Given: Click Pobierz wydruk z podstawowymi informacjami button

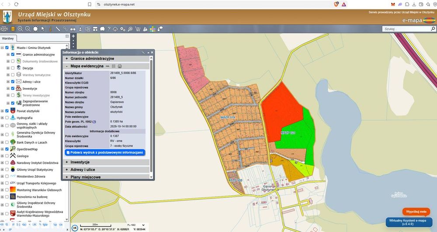Looking at the screenshot, I should click(105, 152).
